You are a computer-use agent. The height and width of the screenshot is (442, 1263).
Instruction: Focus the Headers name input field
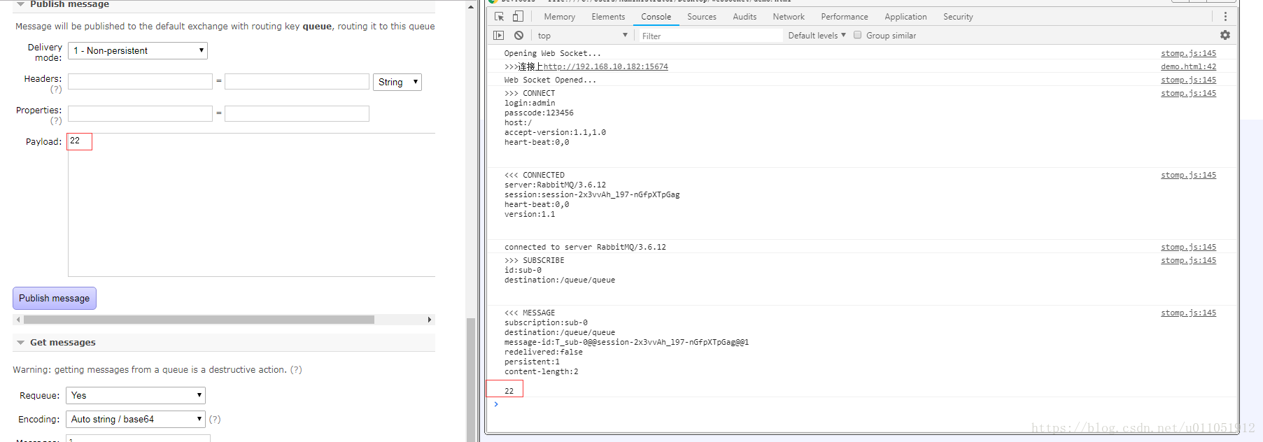(x=140, y=82)
